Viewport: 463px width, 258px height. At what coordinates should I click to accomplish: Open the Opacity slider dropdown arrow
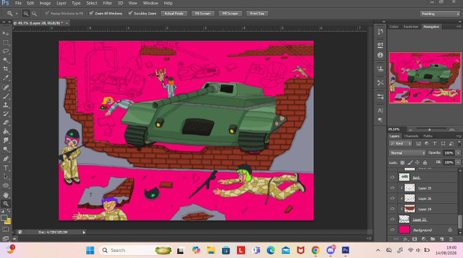(x=458, y=153)
